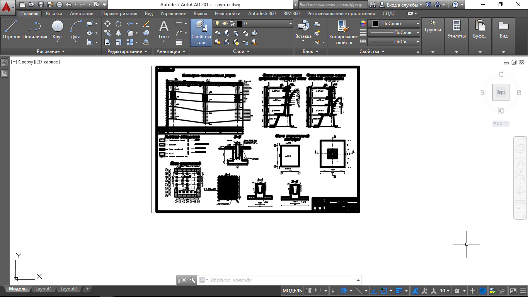Open the Группы panel button
This screenshot has height=297, width=528.
pyautogui.click(x=433, y=37)
